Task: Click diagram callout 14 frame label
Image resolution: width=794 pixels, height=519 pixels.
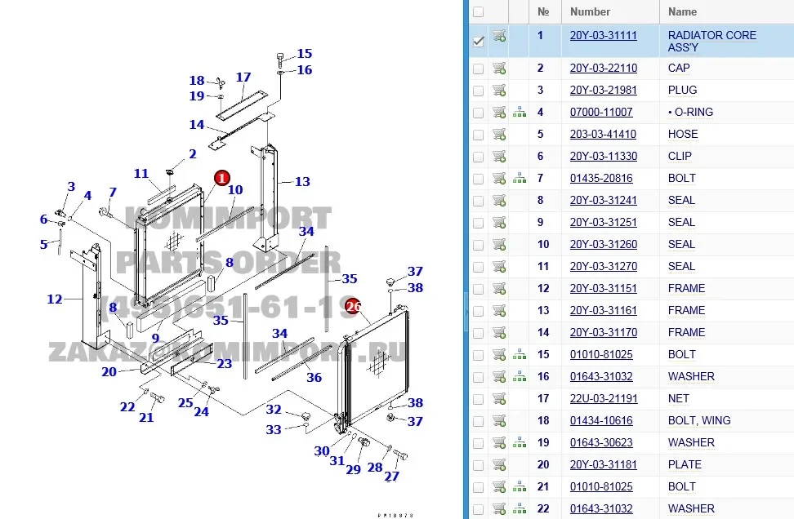Action: coord(197,124)
